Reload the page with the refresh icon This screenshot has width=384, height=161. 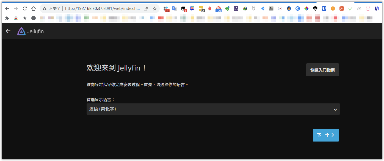coord(25,9)
